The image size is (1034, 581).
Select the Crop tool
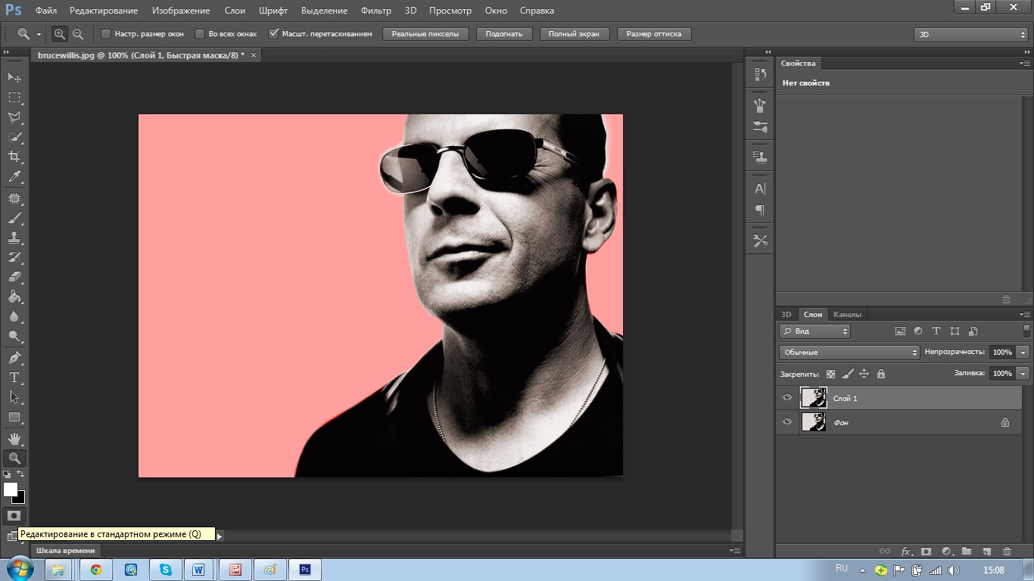[x=14, y=157]
